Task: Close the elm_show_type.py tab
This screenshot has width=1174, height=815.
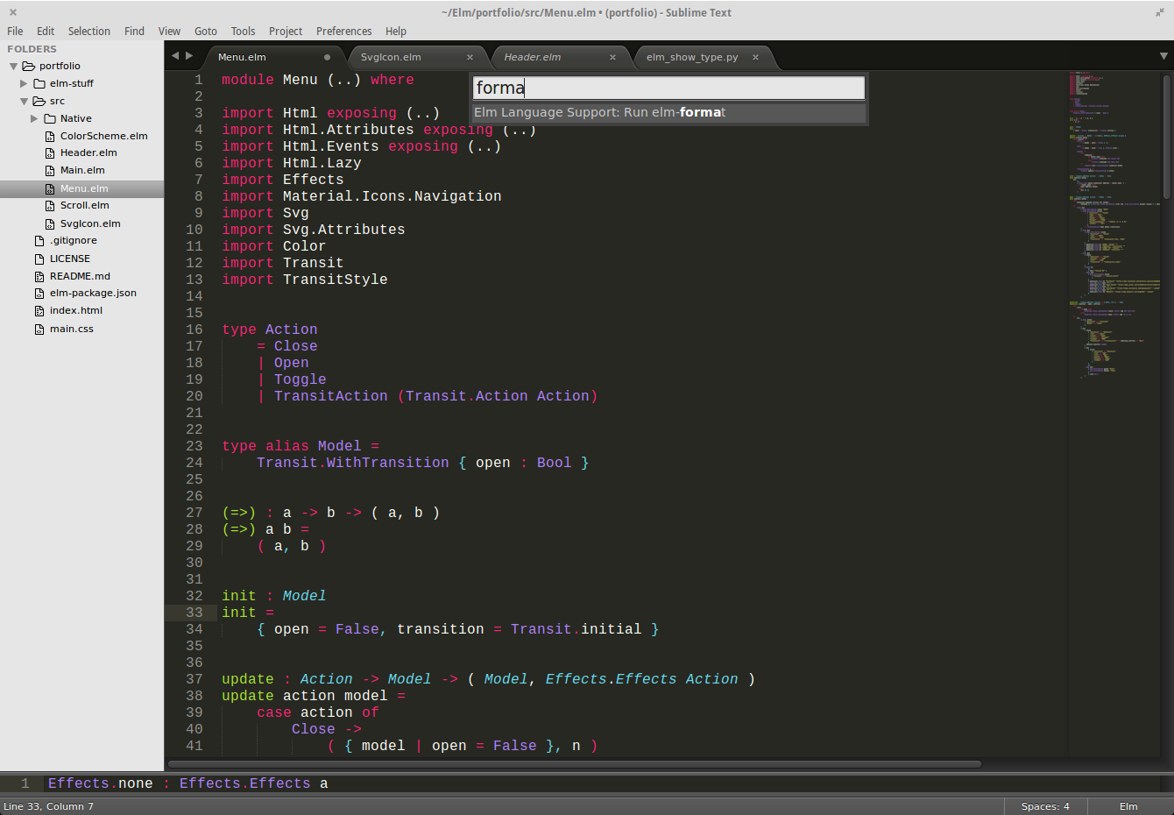Action: 755,57
